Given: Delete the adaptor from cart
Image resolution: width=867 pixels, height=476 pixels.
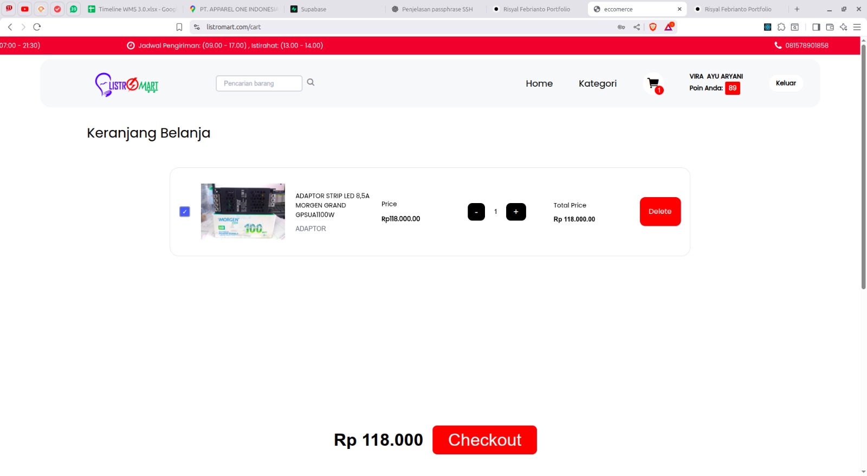Looking at the screenshot, I should (660, 212).
